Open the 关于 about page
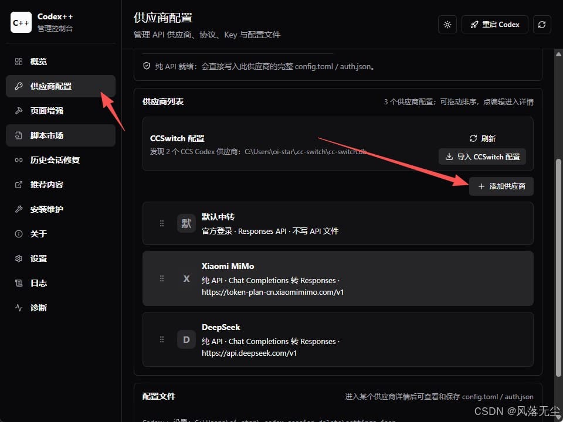Screen dimensions: 563x422 (x=60, y=234)
